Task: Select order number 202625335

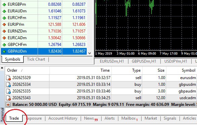Action: pyautogui.click(x=22, y=91)
